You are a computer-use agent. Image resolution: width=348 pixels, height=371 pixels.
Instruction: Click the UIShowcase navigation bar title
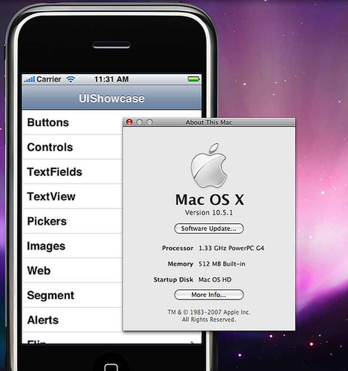[111, 98]
